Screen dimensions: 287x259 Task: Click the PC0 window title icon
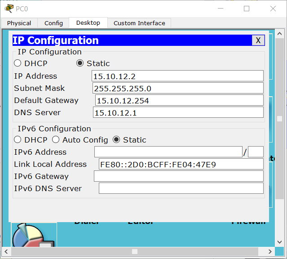(9, 9)
